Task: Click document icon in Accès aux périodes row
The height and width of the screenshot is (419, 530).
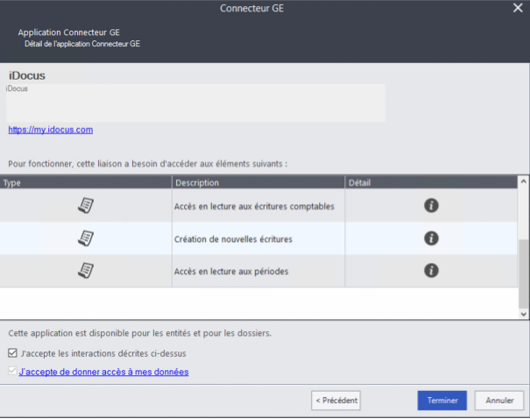Action: 86,271
